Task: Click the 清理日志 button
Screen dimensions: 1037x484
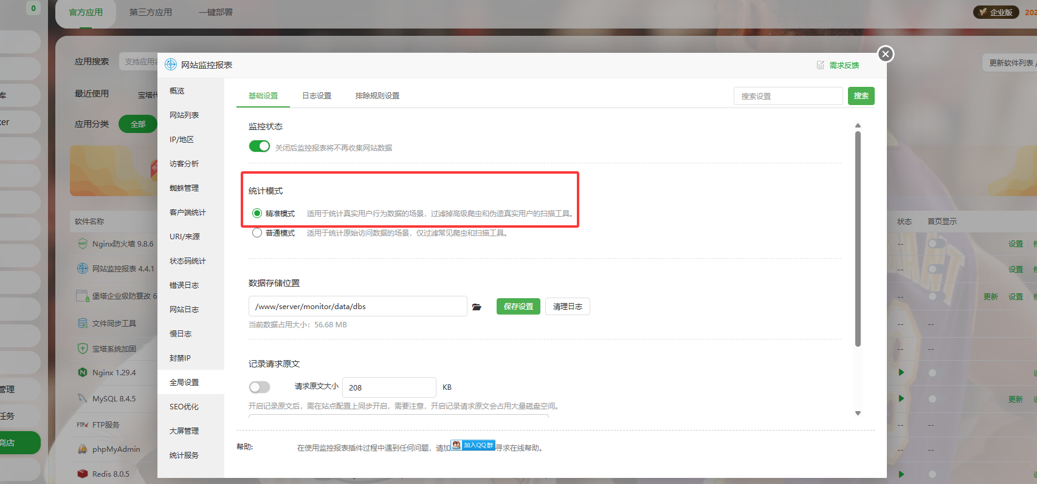Action: [x=568, y=307]
